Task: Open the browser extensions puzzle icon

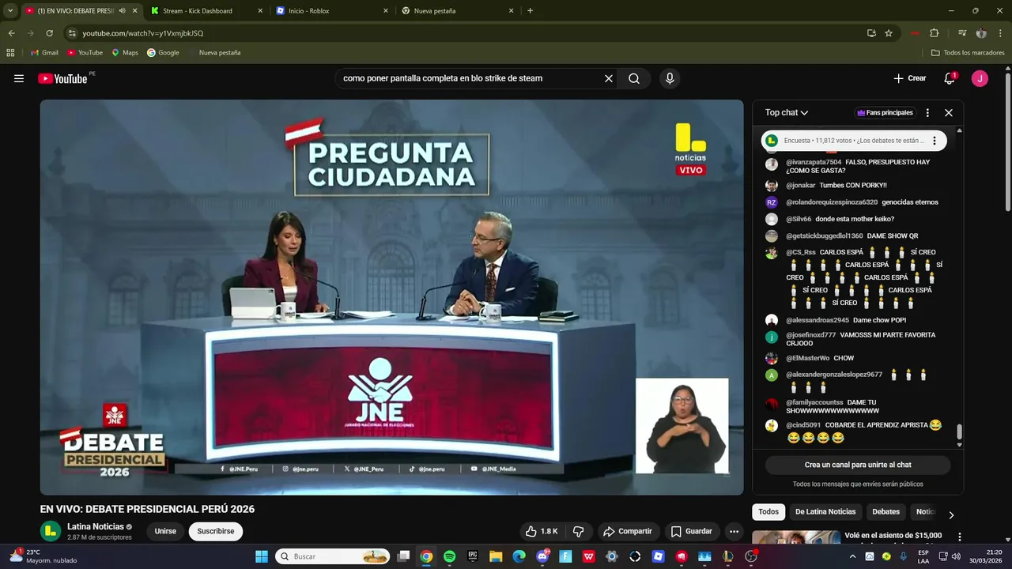Action: point(934,33)
